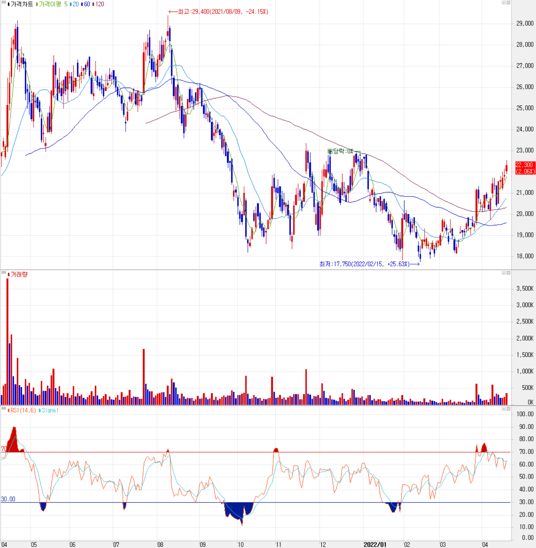Click the 30.00 oversold level label
The image size is (536, 548).
pyautogui.click(x=8, y=499)
